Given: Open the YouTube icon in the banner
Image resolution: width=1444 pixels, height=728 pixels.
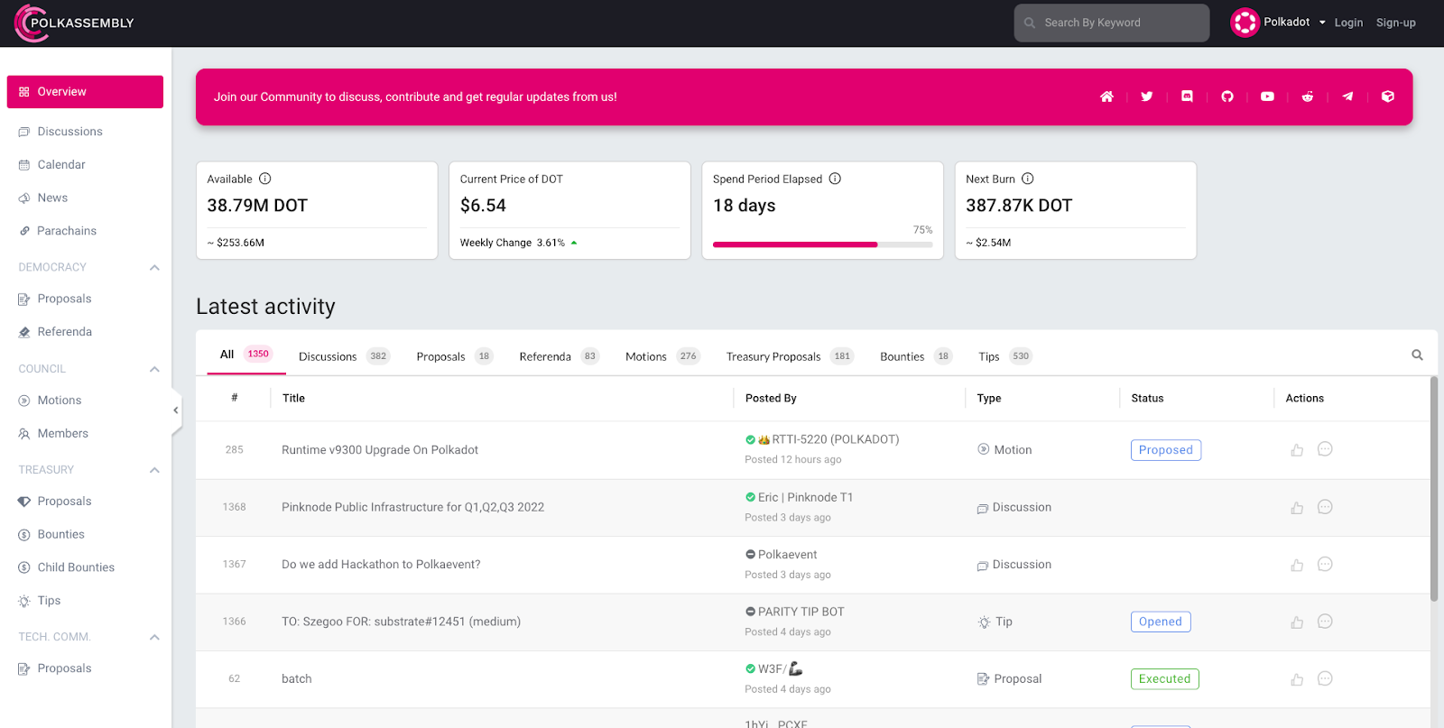Looking at the screenshot, I should (x=1267, y=97).
